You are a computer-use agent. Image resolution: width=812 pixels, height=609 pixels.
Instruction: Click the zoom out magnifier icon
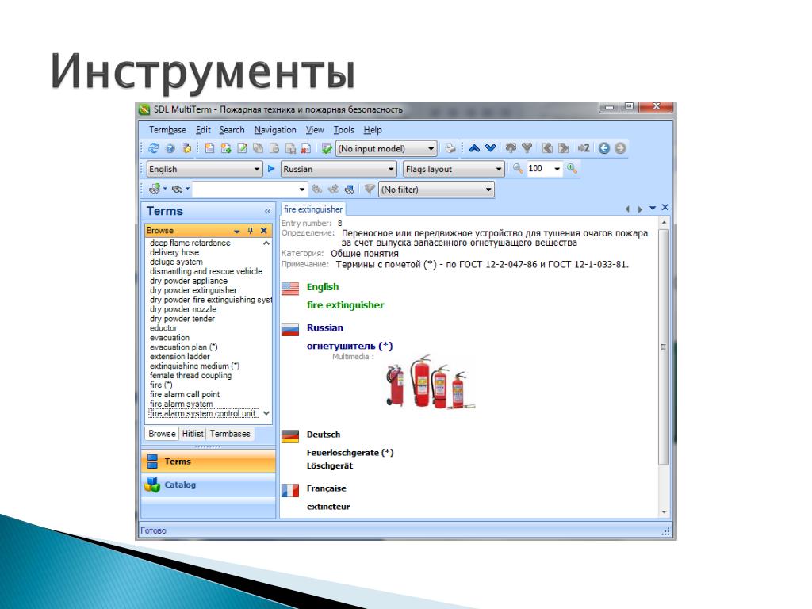[518, 168]
